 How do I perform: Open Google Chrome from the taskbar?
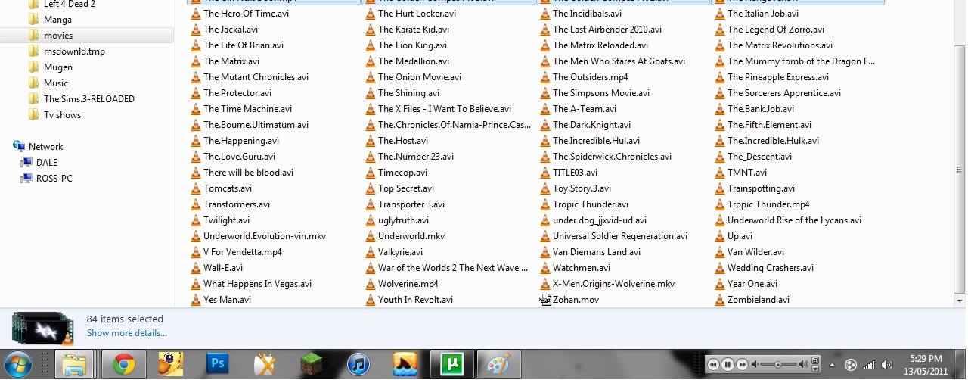[x=124, y=365]
